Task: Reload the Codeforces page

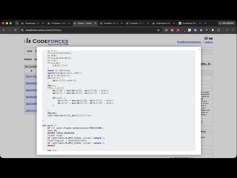Action: point(15,30)
